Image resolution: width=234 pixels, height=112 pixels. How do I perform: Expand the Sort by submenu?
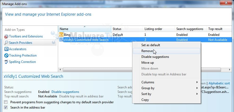coord(166,94)
